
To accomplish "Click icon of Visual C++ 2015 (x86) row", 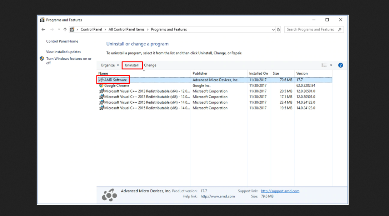I will (101, 108).
